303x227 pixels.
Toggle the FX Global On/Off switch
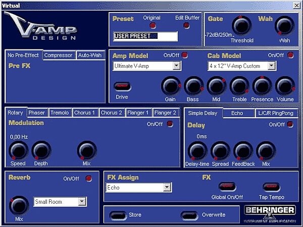[227, 187]
